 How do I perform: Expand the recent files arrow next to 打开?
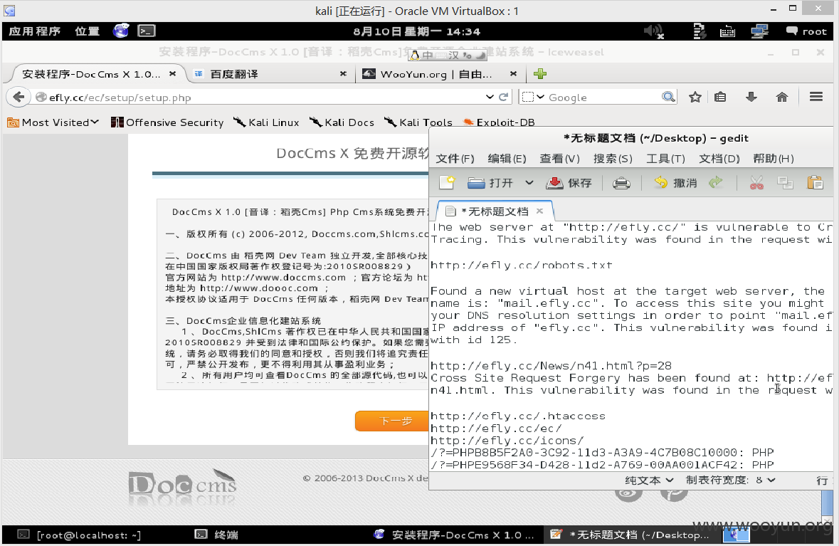pos(529,183)
